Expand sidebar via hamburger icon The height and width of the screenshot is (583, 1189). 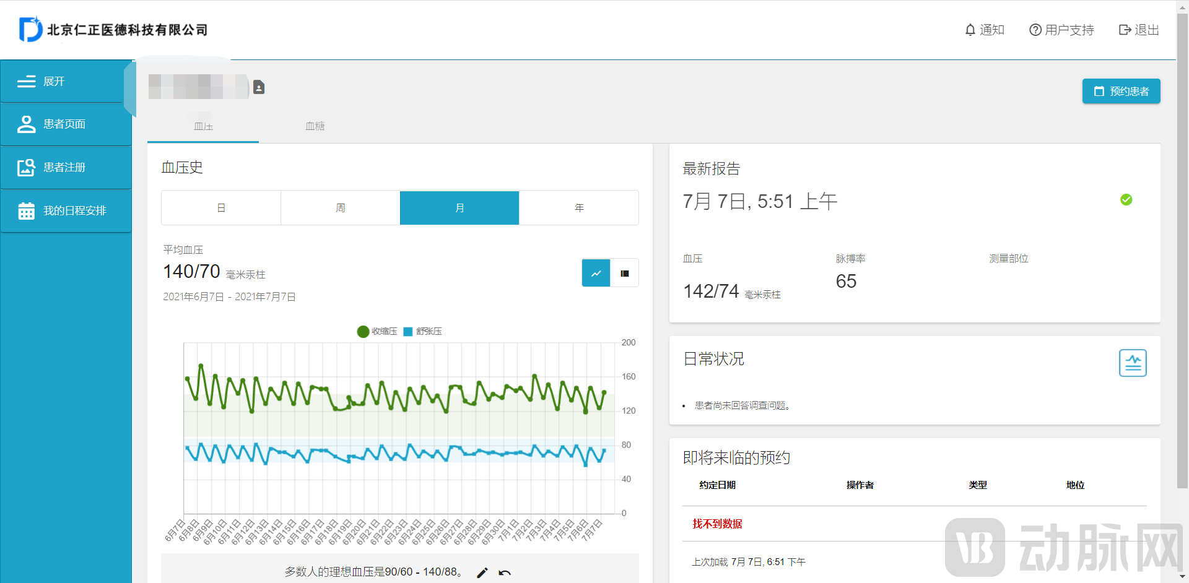pos(26,82)
